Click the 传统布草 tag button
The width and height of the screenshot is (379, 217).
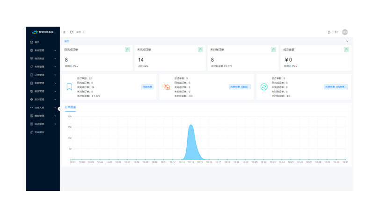(147, 87)
